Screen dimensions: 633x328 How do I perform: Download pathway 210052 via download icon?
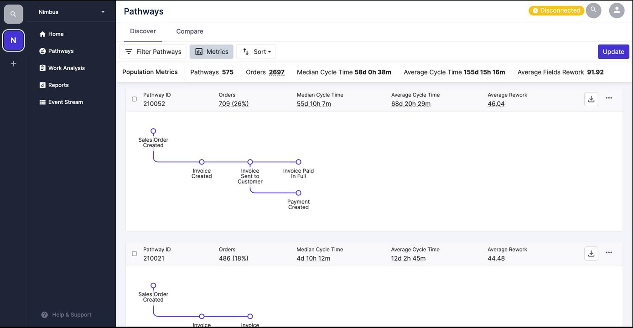point(591,99)
